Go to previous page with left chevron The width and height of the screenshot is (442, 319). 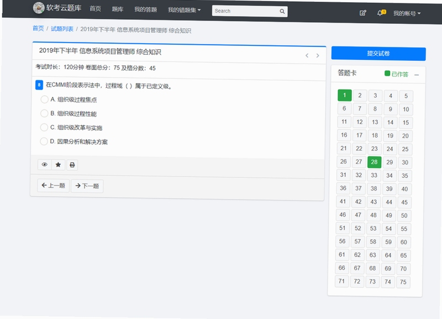point(307,55)
